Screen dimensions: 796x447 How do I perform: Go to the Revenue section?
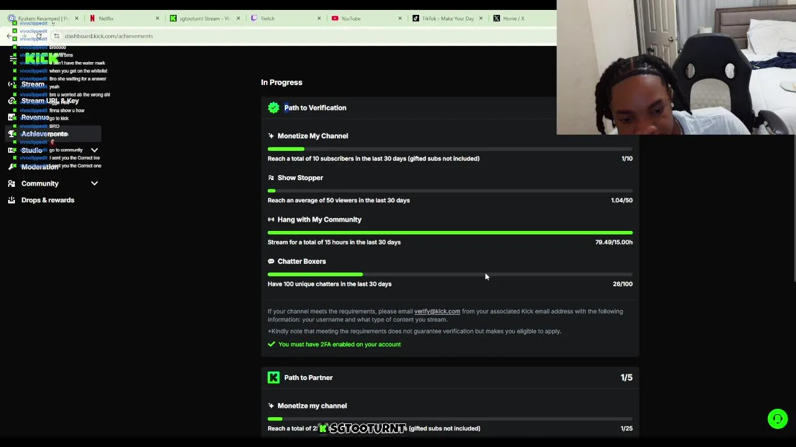point(35,117)
